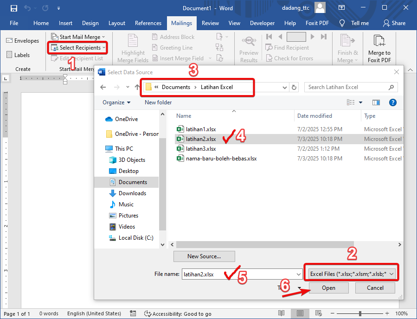Select Videos in navigation pane
417x319 pixels.
point(122,227)
